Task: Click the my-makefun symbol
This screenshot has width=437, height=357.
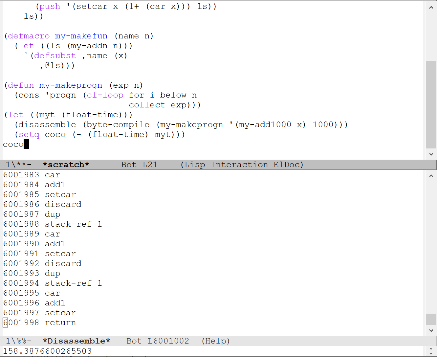Action: tap(81, 36)
